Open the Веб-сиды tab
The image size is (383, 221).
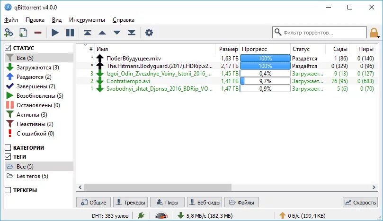[205, 202]
